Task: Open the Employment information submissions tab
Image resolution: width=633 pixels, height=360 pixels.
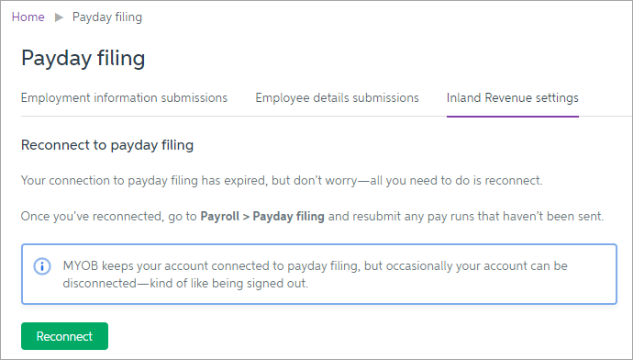Action: click(x=125, y=98)
